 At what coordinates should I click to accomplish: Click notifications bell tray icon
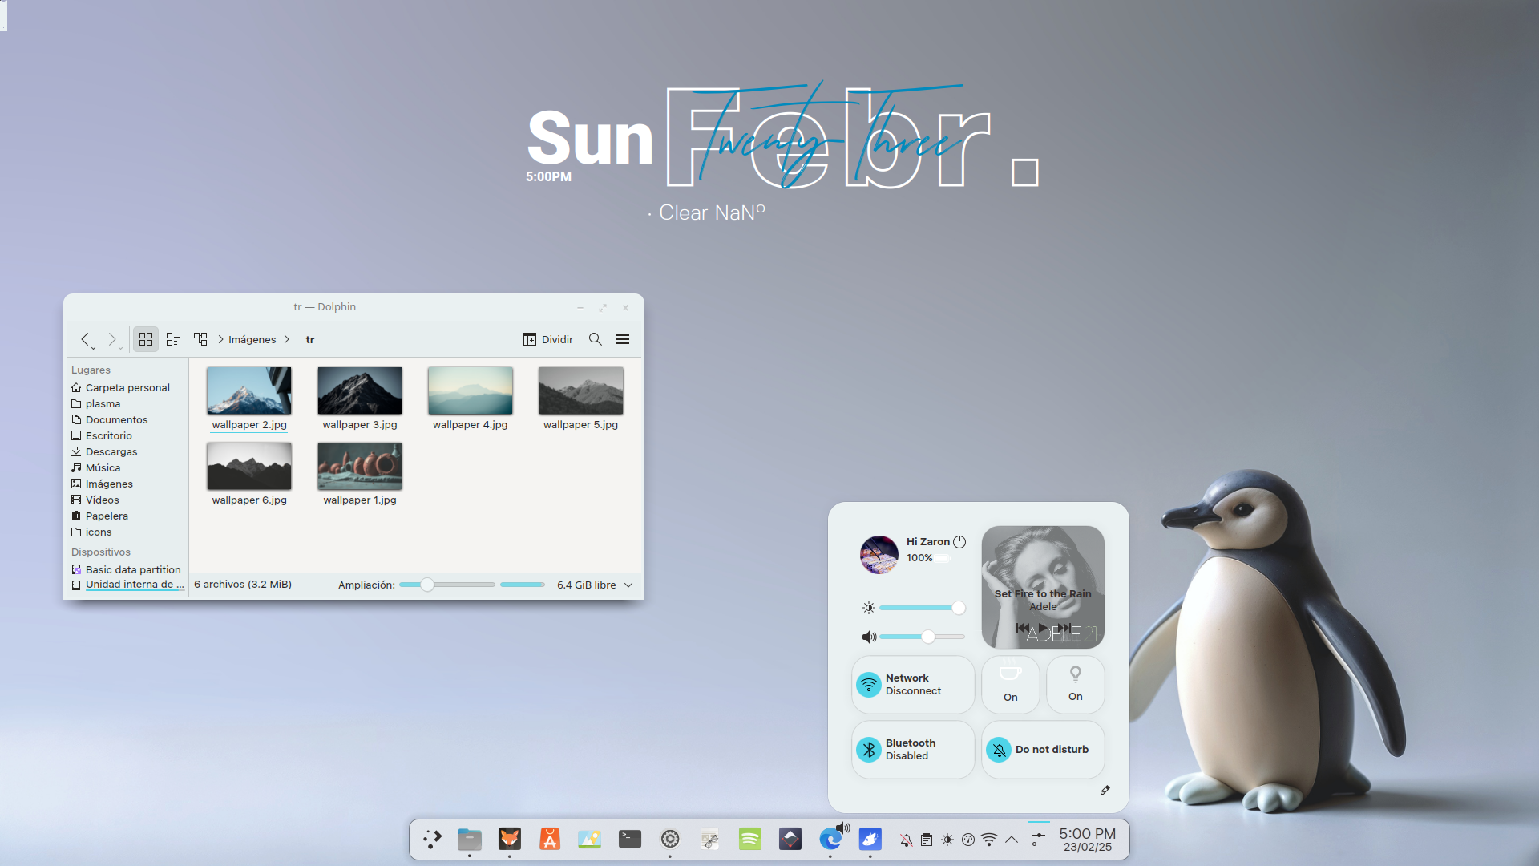(x=906, y=840)
